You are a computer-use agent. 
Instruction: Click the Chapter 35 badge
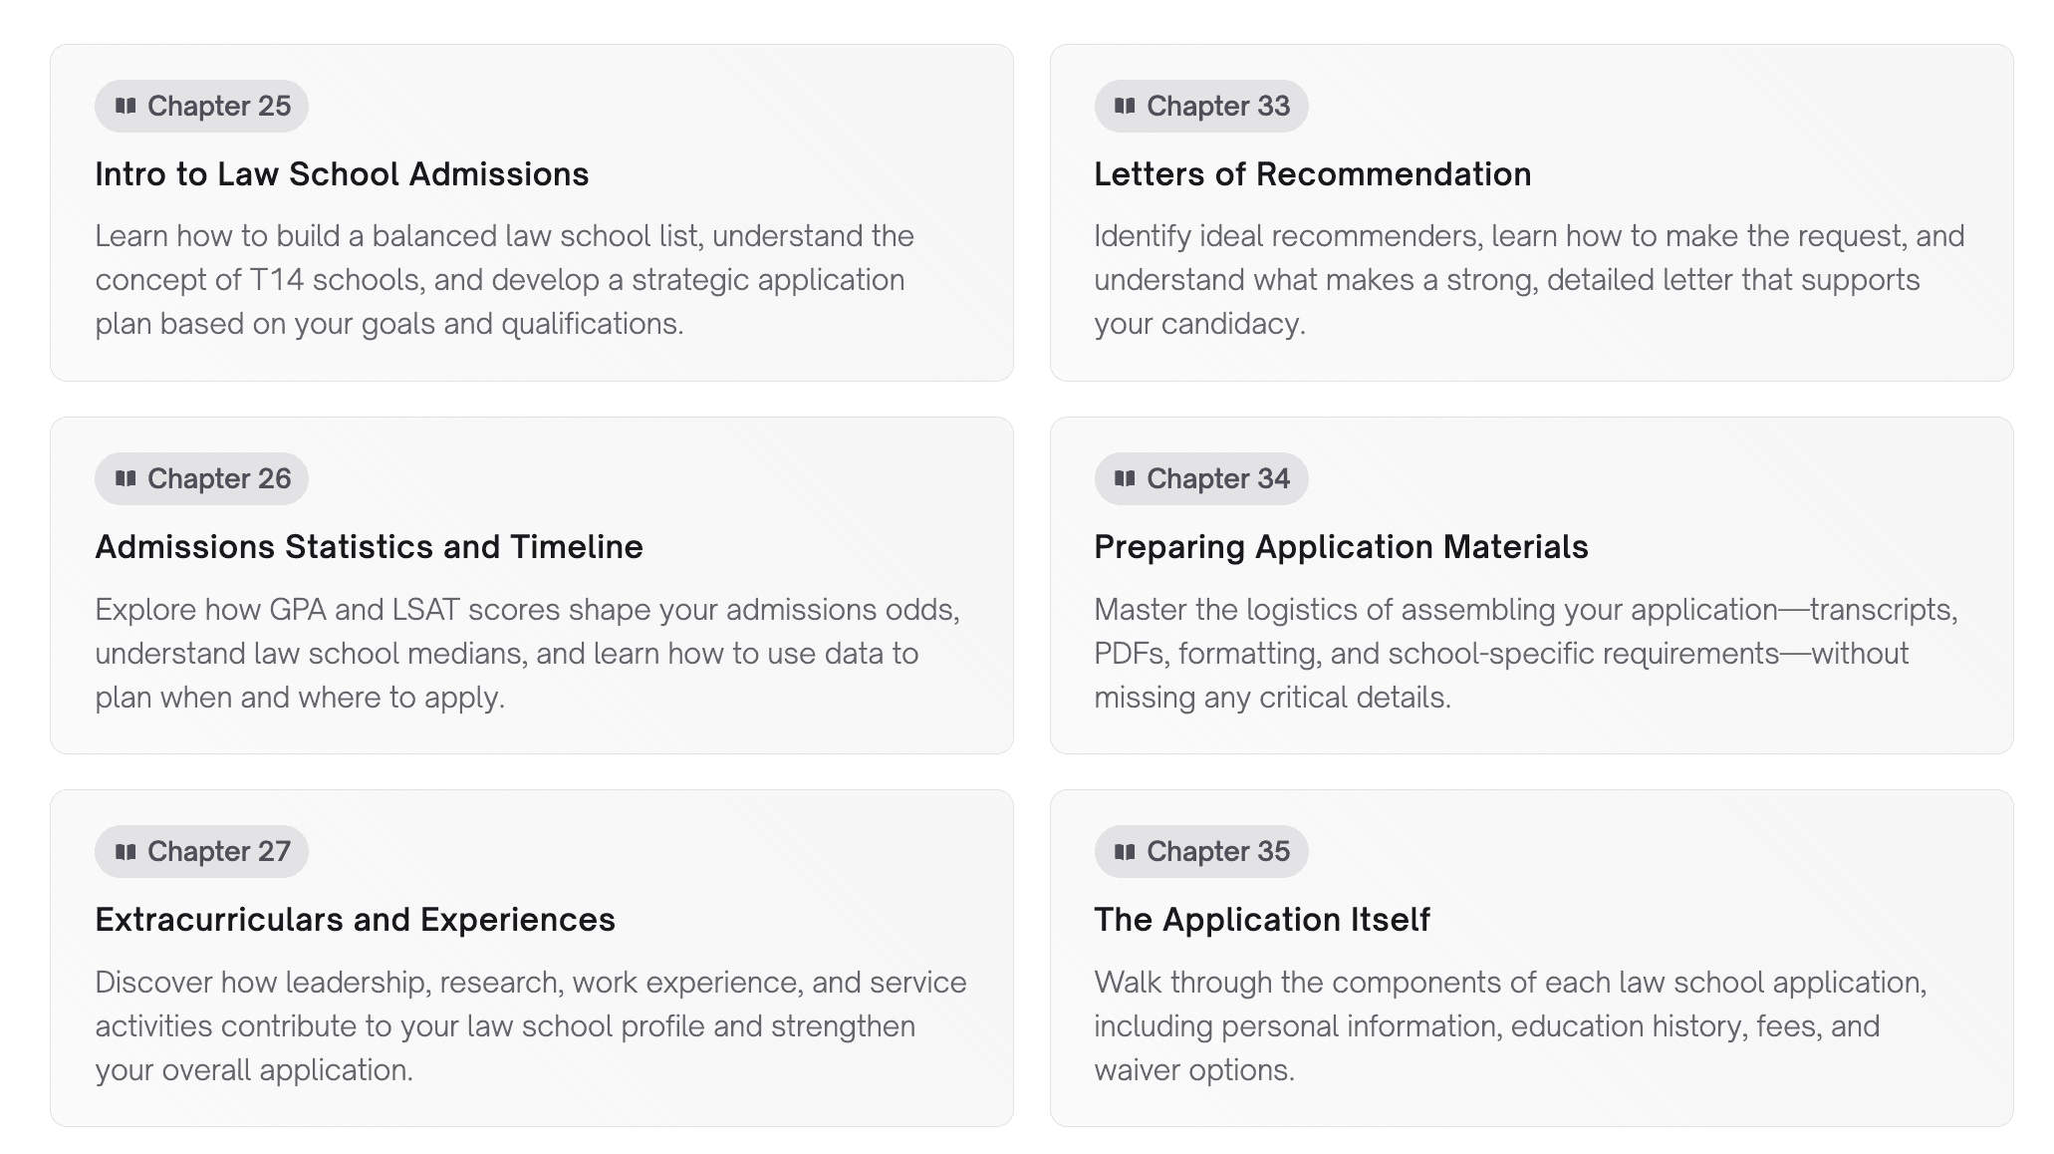point(1200,851)
